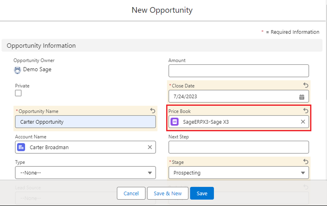Click the Opportunity Information section header

pyautogui.click(x=41, y=46)
